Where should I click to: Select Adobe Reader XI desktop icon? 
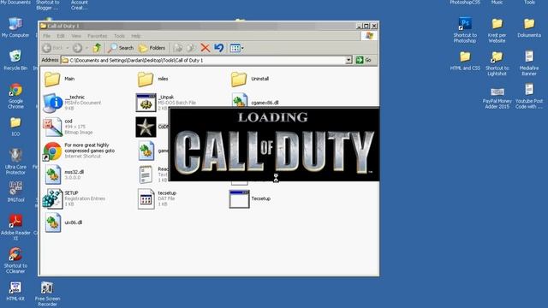click(x=15, y=227)
